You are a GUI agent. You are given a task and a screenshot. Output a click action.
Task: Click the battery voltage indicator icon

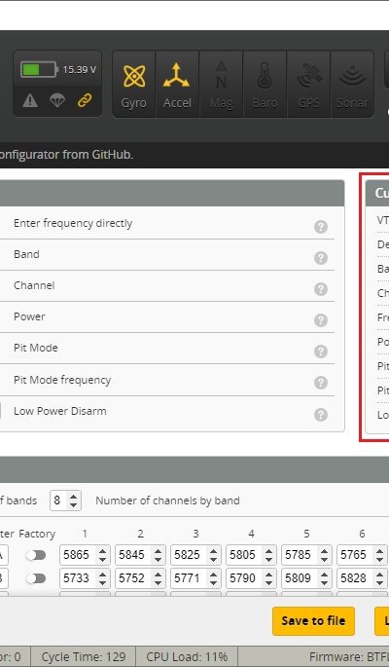pyautogui.click(x=39, y=69)
